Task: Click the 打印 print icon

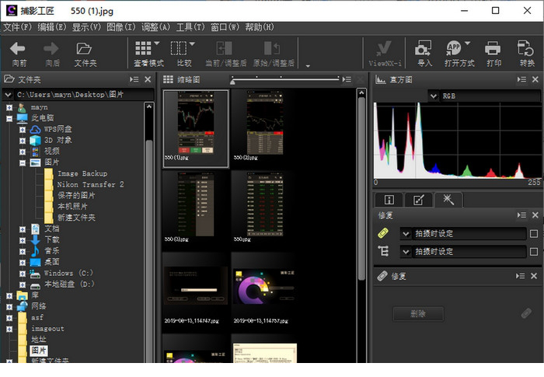Action: click(x=493, y=49)
